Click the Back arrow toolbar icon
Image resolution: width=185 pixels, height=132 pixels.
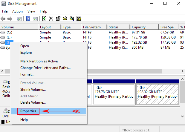3,19
